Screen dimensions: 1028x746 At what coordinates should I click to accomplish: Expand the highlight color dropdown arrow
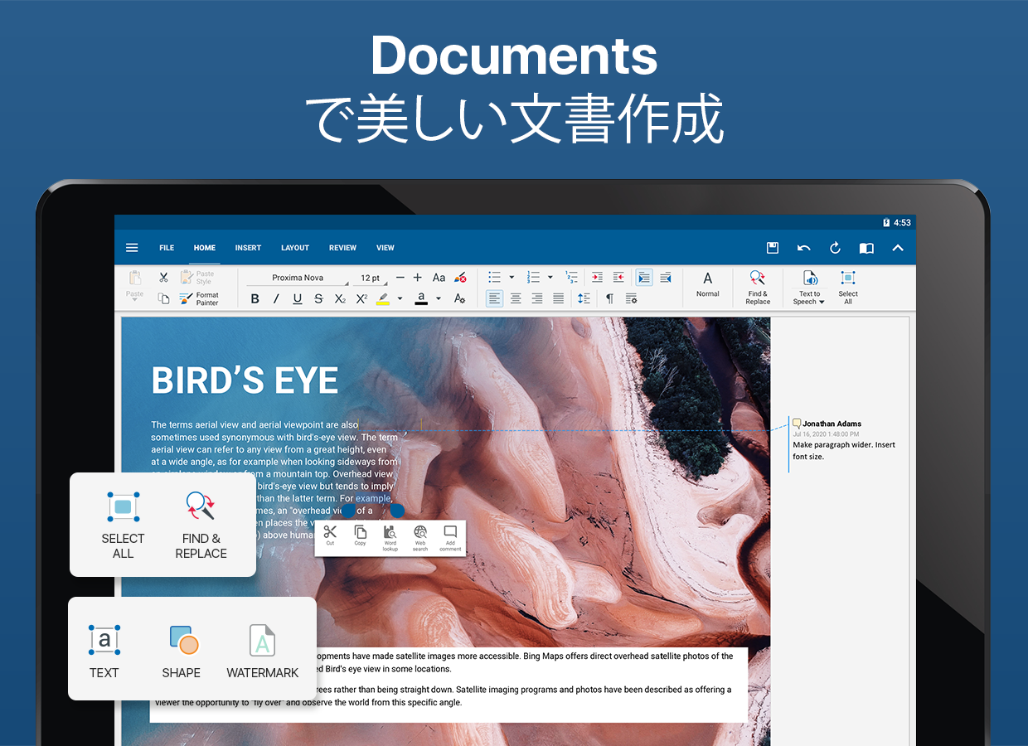(x=400, y=298)
